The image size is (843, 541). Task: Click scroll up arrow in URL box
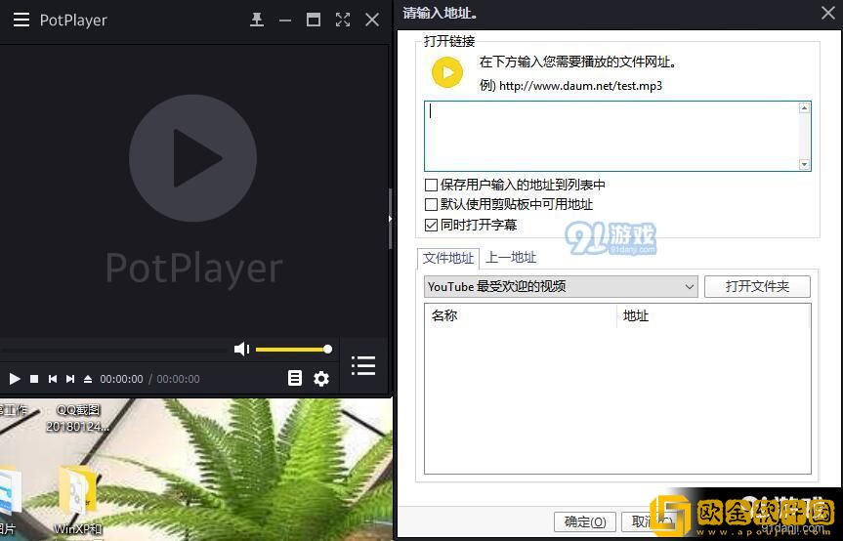coord(804,108)
